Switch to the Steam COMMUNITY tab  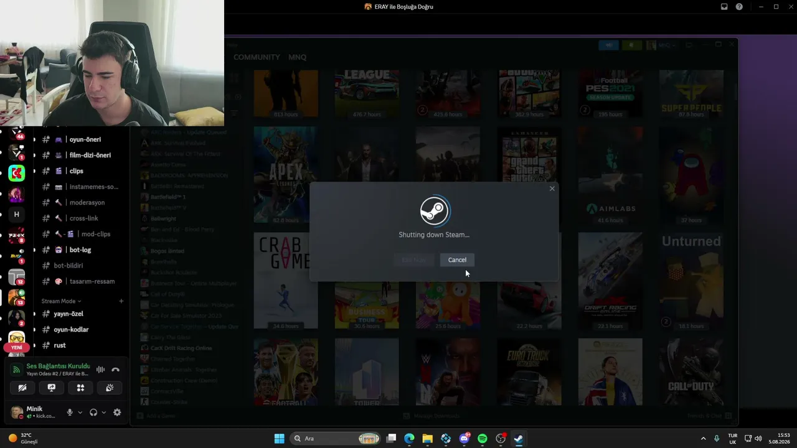click(257, 57)
